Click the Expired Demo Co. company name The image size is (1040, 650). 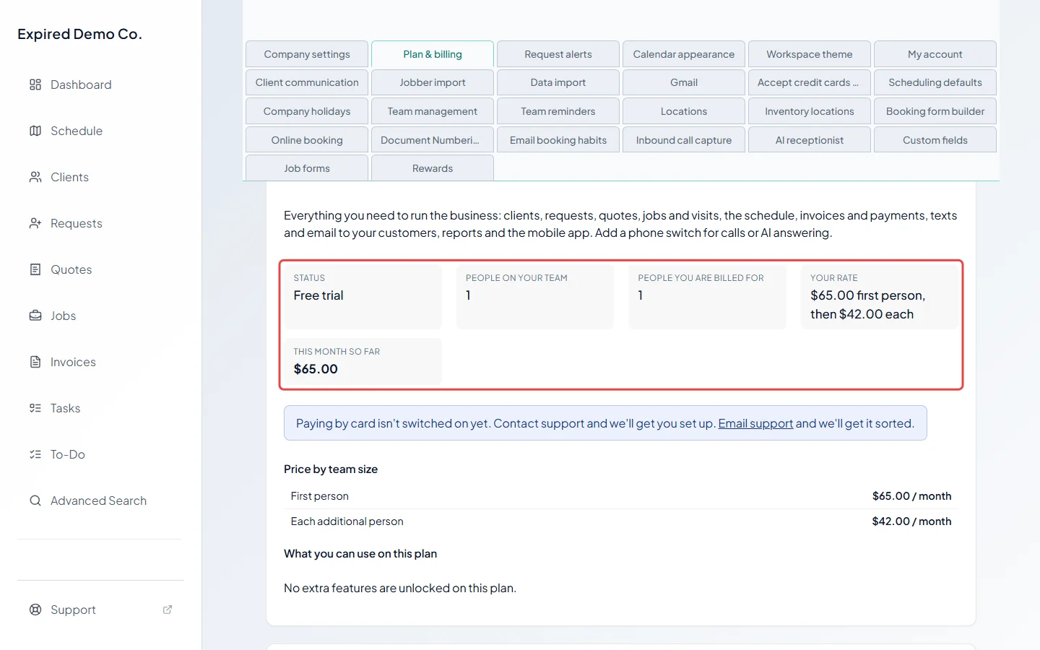click(79, 34)
